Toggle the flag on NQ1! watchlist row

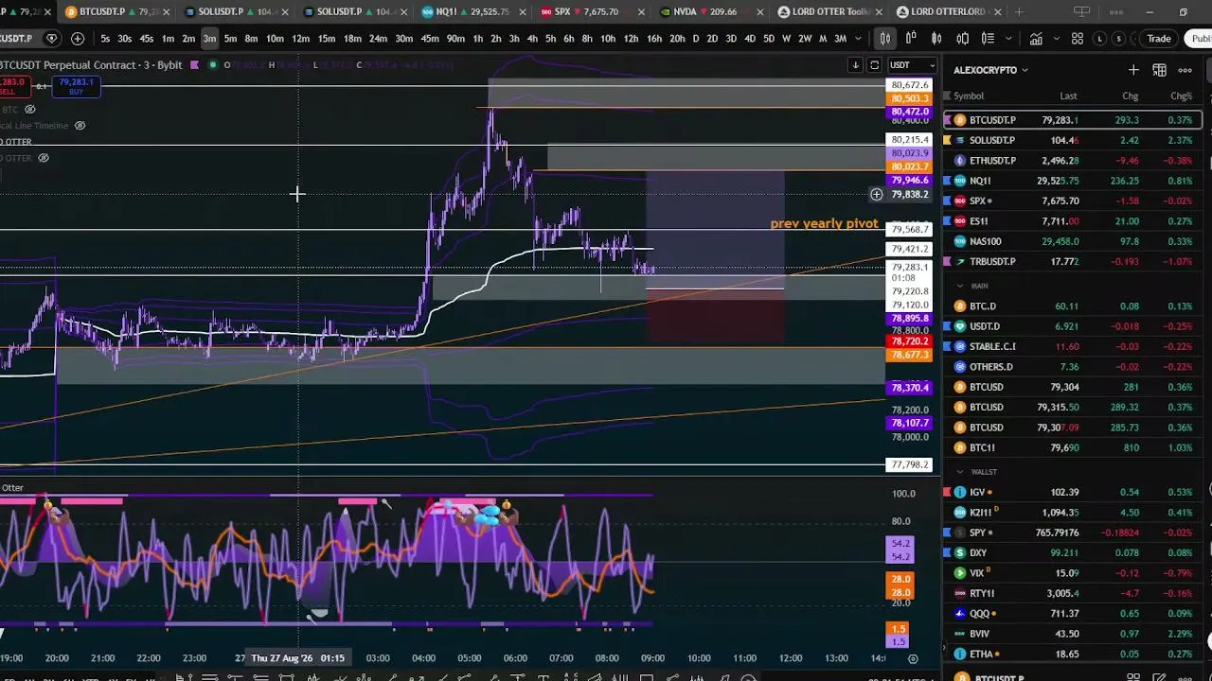click(945, 181)
